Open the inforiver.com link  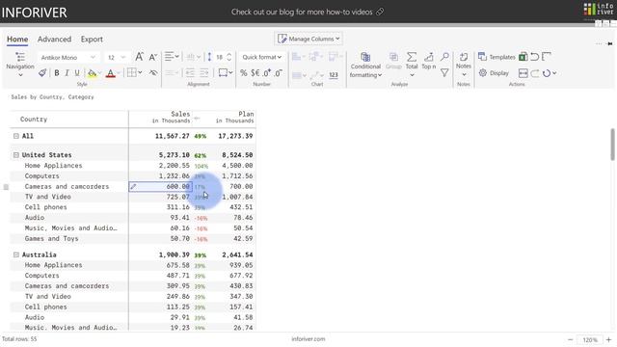point(308,338)
